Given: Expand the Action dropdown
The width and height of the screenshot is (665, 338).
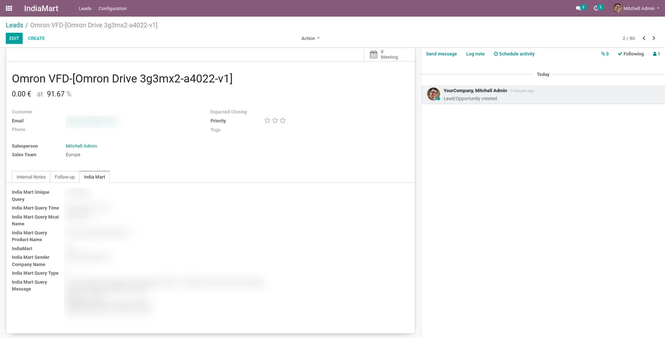Looking at the screenshot, I should tap(310, 38).
